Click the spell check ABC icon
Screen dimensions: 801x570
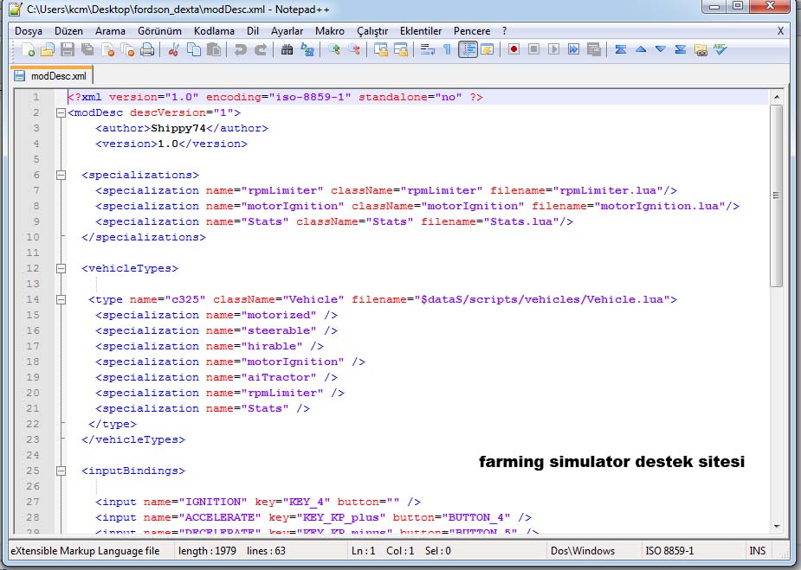[x=720, y=50]
